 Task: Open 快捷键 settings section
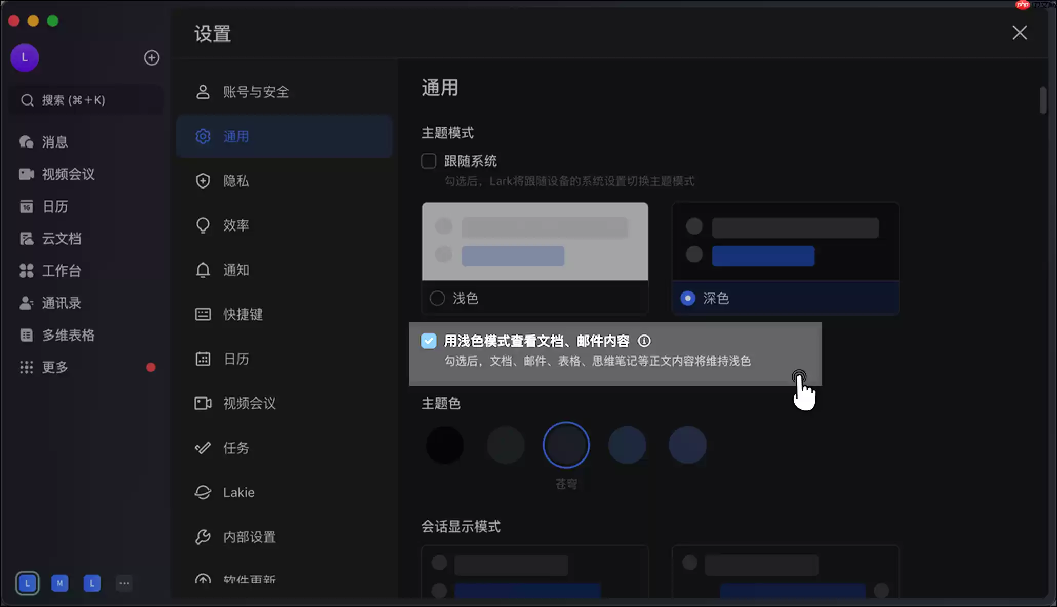[x=244, y=315]
